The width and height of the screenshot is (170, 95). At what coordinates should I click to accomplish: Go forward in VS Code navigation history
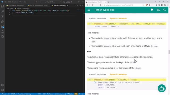pos(39,2)
